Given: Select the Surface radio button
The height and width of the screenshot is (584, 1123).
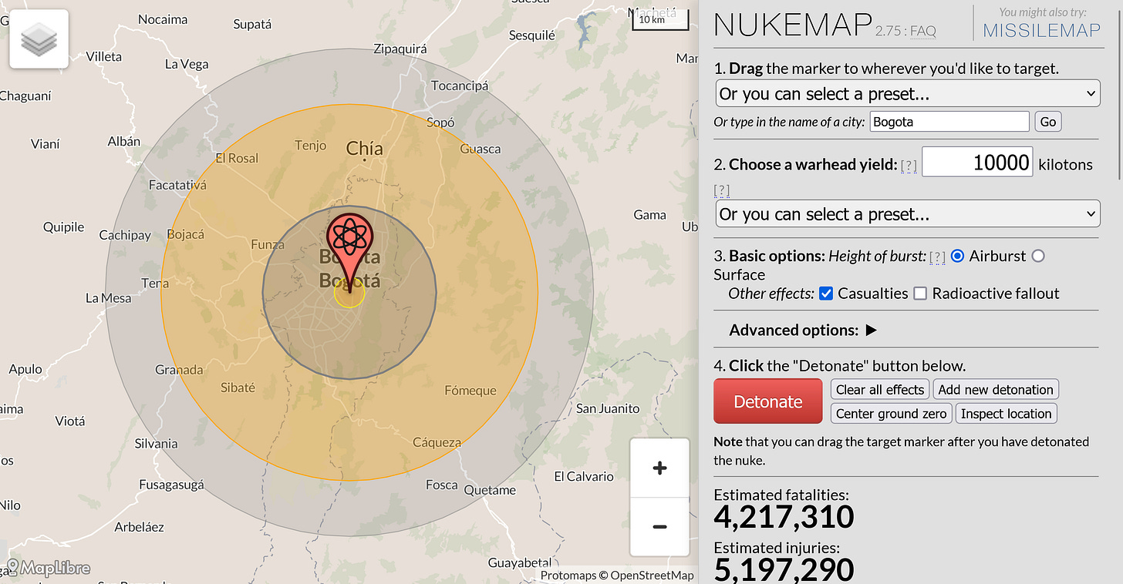Looking at the screenshot, I should point(1038,256).
